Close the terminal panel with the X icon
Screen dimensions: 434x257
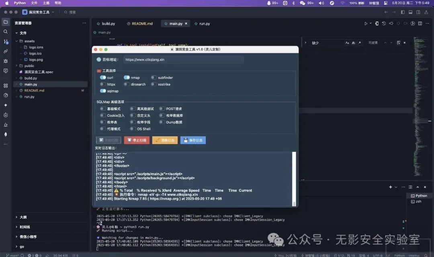(425, 187)
